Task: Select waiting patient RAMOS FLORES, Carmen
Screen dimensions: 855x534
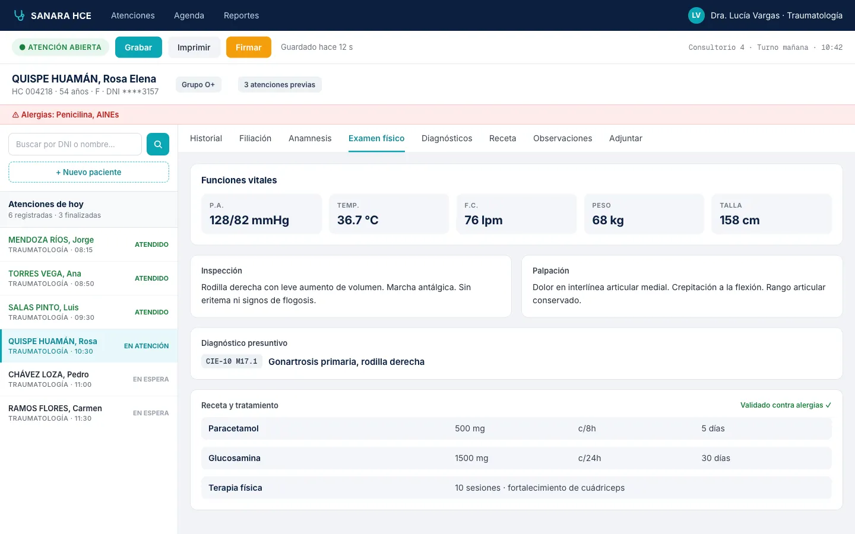Action: [x=88, y=413]
